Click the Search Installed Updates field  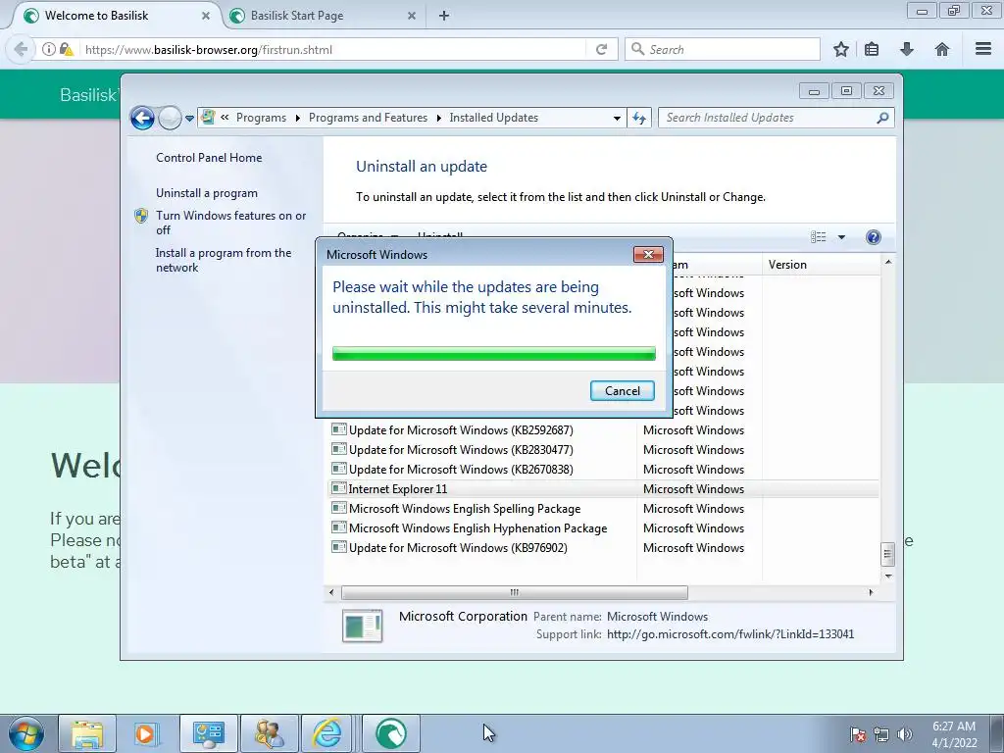coord(776,118)
